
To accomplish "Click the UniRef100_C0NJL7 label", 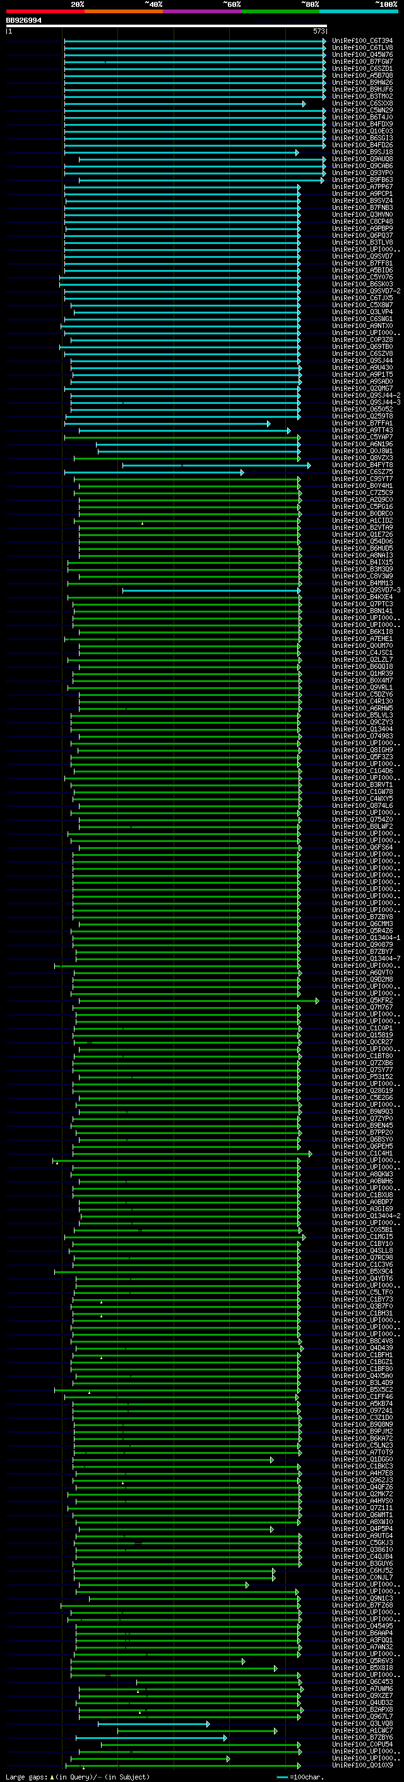I will 362,1578.
